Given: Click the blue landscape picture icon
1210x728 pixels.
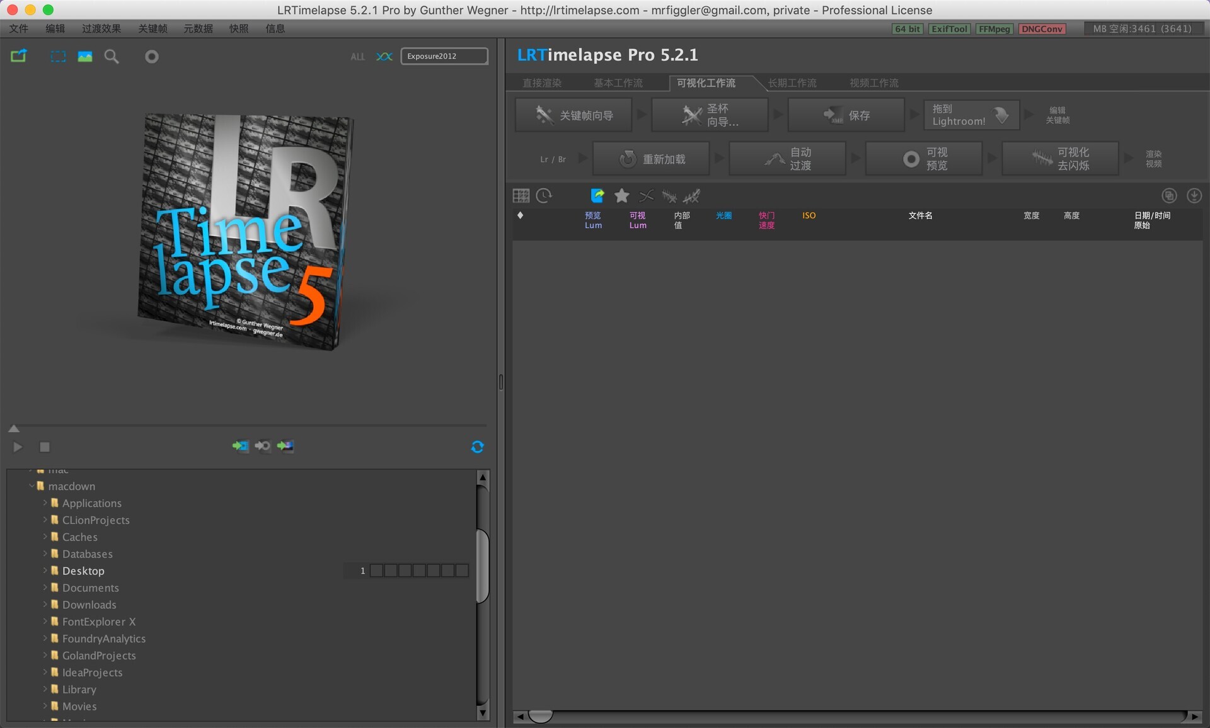Looking at the screenshot, I should point(85,57).
